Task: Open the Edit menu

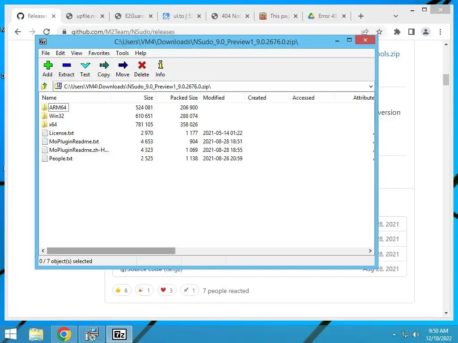Action: click(x=60, y=53)
